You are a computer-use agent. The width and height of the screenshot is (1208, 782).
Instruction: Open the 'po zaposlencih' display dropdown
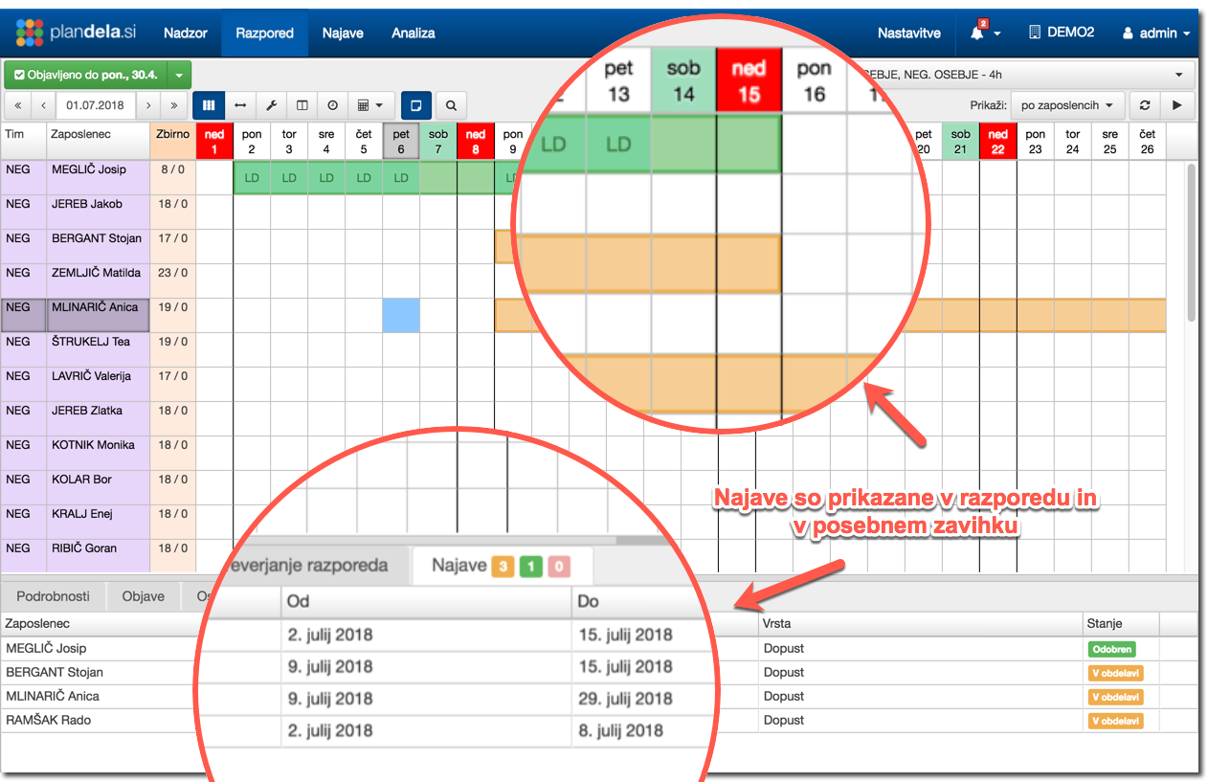tap(1067, 105)
